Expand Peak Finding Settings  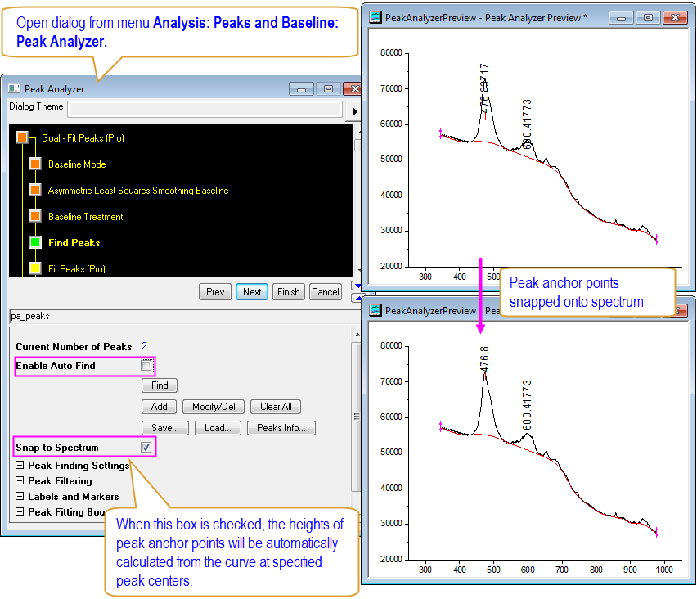(x=20, y=465)
